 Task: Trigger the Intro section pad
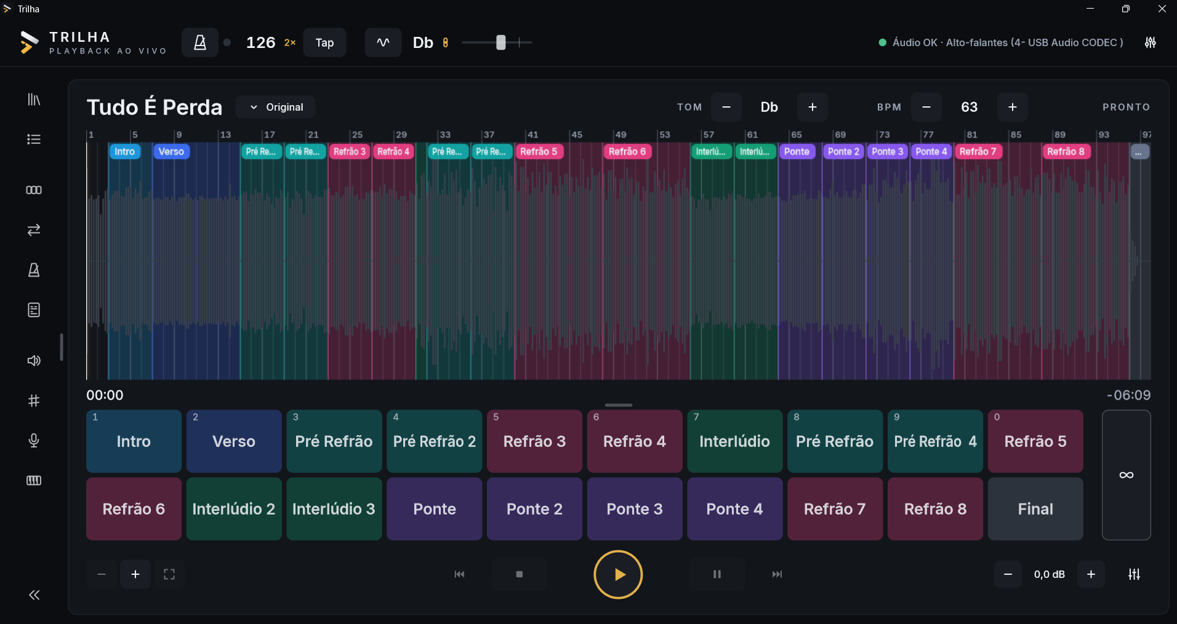point(134,441)
